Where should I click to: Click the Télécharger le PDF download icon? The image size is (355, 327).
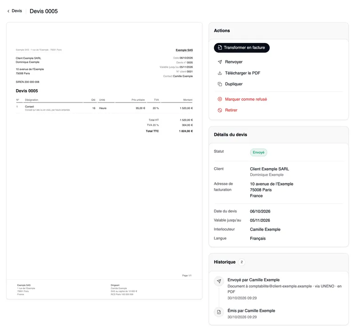pos(220,73)
